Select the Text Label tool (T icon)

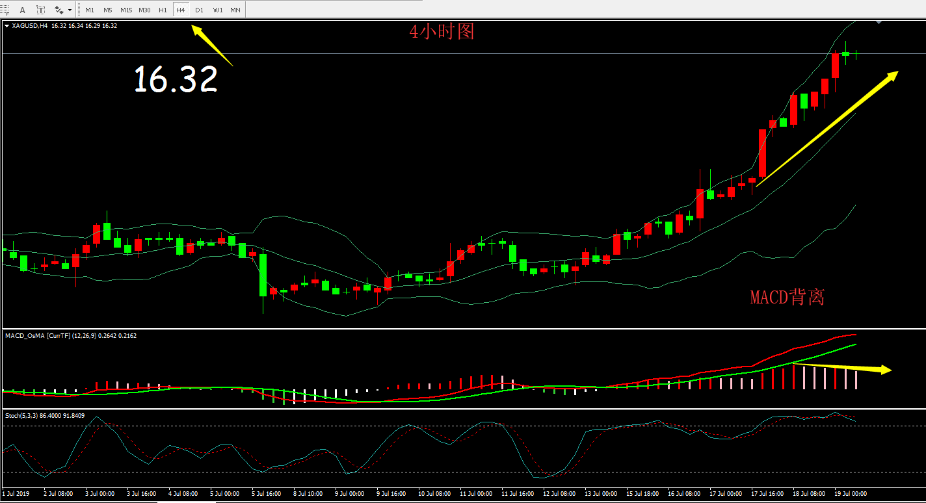click(x=41, y=10)
